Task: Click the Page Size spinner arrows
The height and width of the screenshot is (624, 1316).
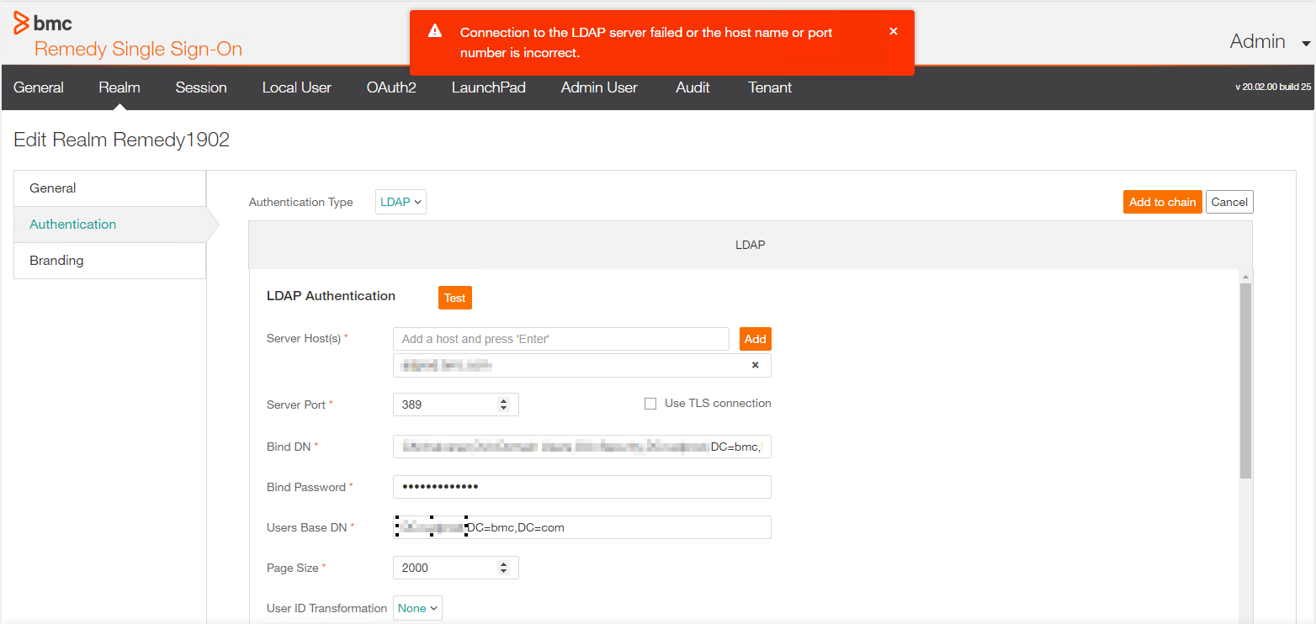Action: coord(504,568)
